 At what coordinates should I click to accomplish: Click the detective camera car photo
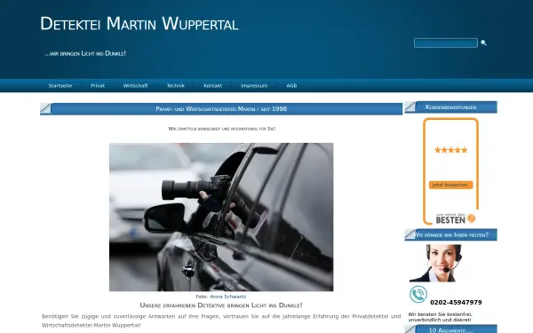tap(221, 217)
